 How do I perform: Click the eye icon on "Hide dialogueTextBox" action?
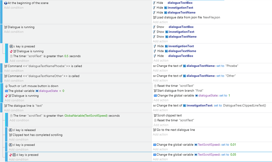(x=154, y=3)
